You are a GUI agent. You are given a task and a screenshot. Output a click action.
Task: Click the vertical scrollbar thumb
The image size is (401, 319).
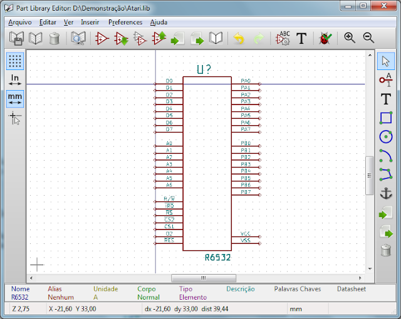click(370, 176)
